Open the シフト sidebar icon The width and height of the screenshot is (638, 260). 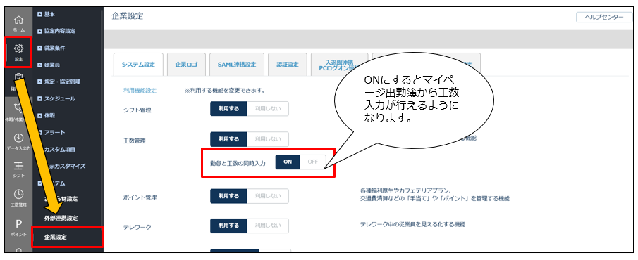point(18,170)
